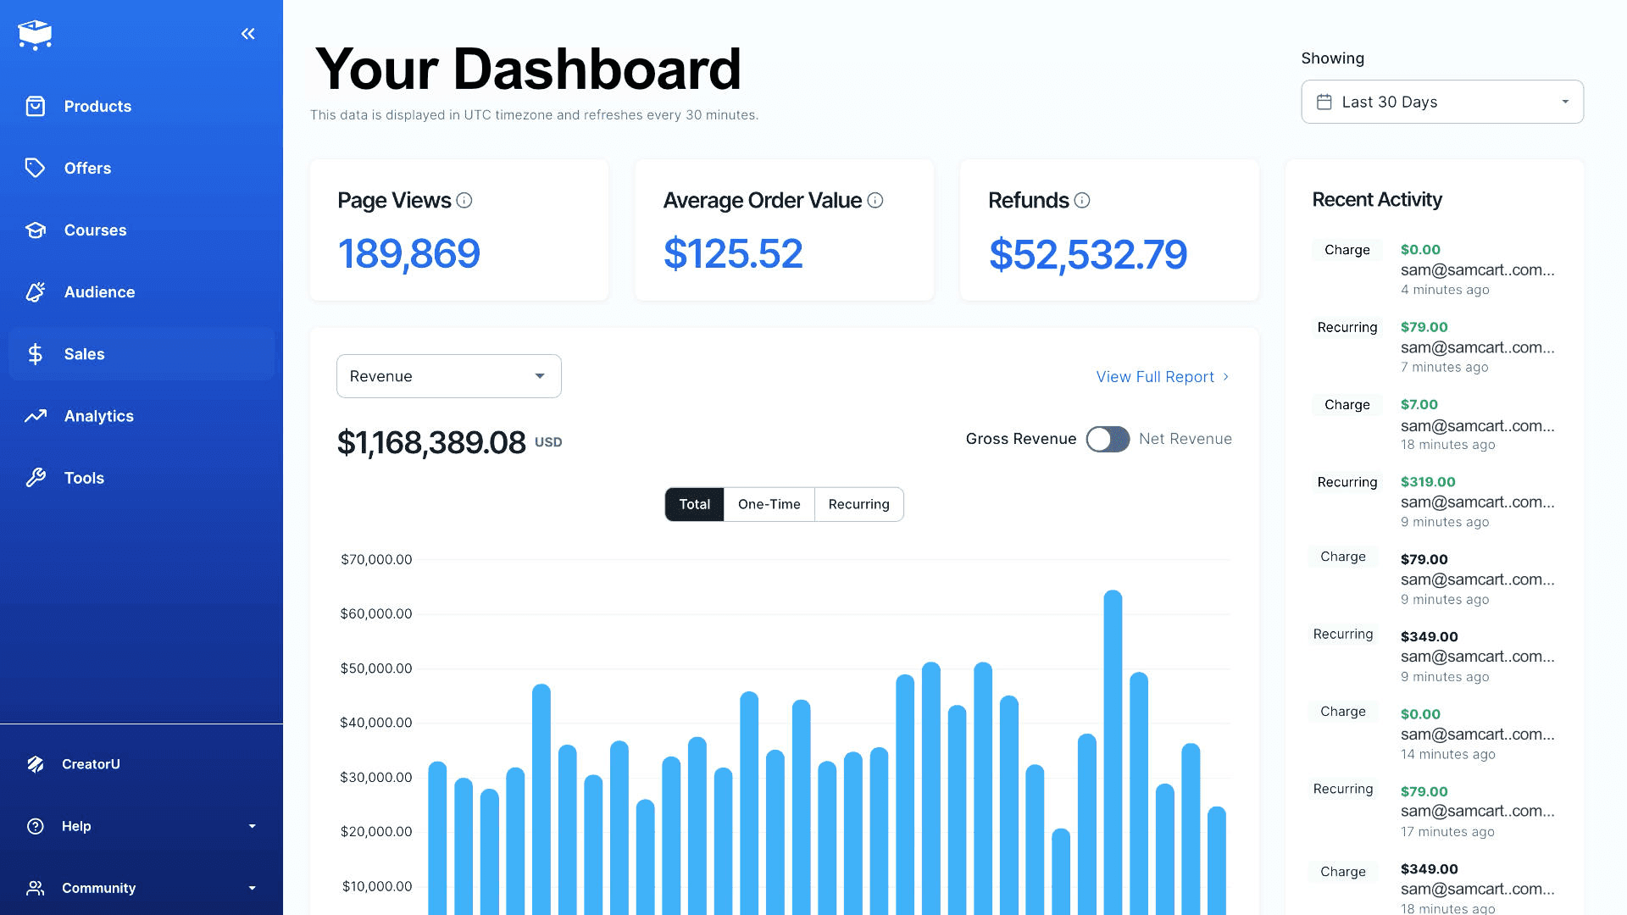This screenshot has height=915, width=1627.
Task: Open the Revenue metric dropdown
Action: coord(448,376)
